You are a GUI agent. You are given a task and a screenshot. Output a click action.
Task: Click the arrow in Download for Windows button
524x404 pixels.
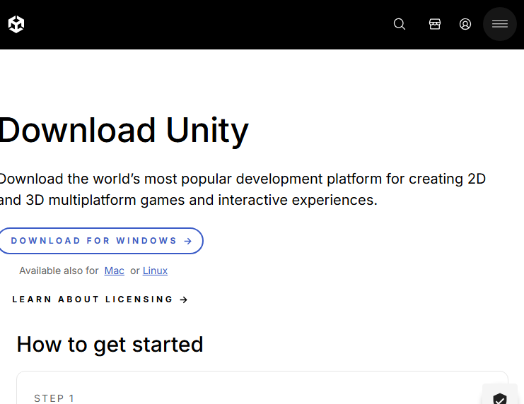point(188,241)
